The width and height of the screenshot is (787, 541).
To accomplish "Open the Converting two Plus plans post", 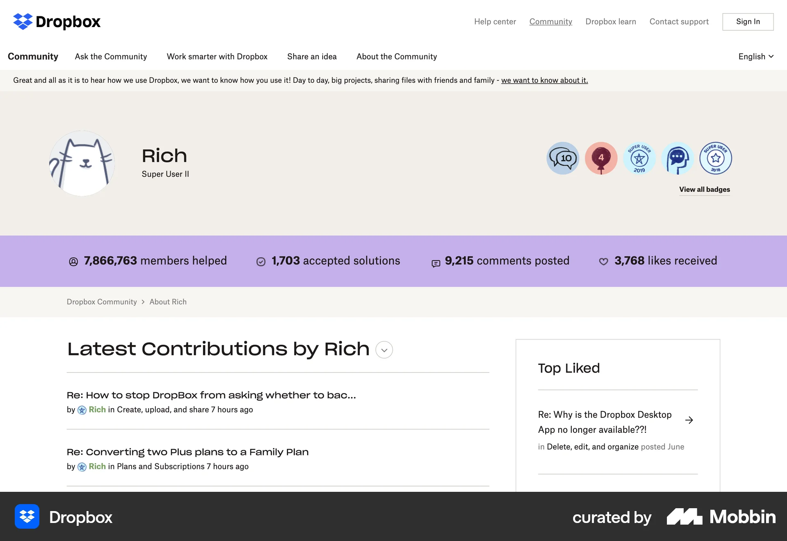I will (x=187, y=452).
